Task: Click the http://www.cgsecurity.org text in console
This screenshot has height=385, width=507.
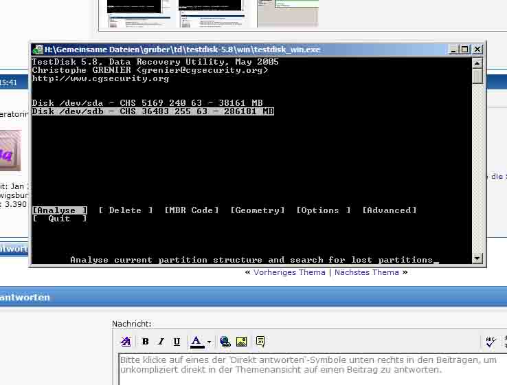Action: 100,78
